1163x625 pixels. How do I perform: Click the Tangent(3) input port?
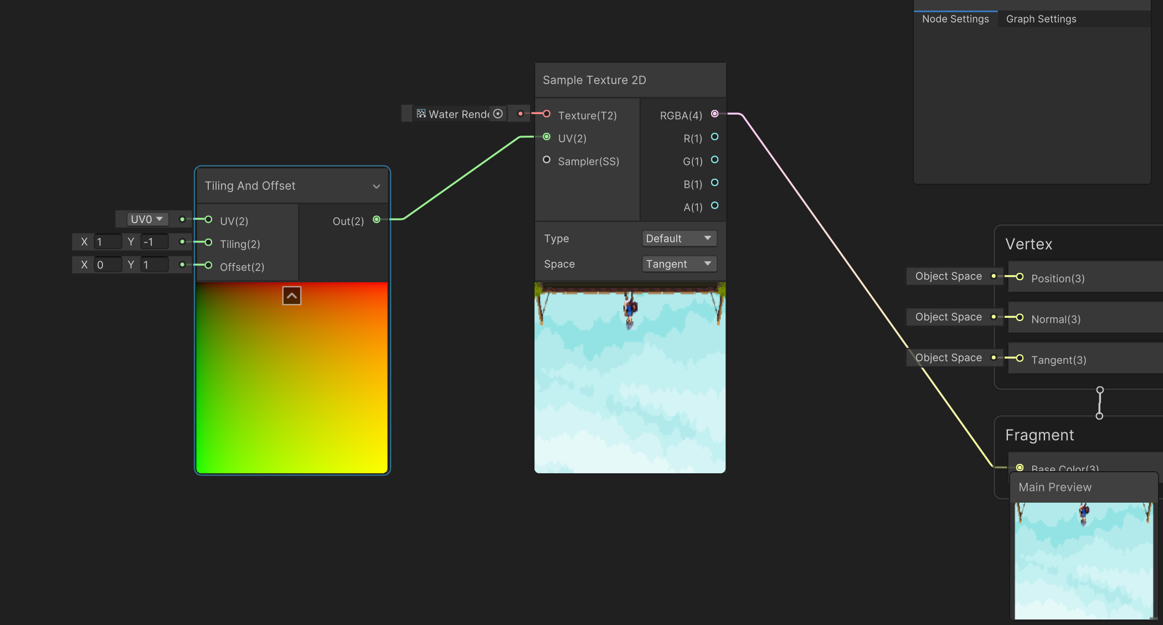click(x=1020, y=358)
